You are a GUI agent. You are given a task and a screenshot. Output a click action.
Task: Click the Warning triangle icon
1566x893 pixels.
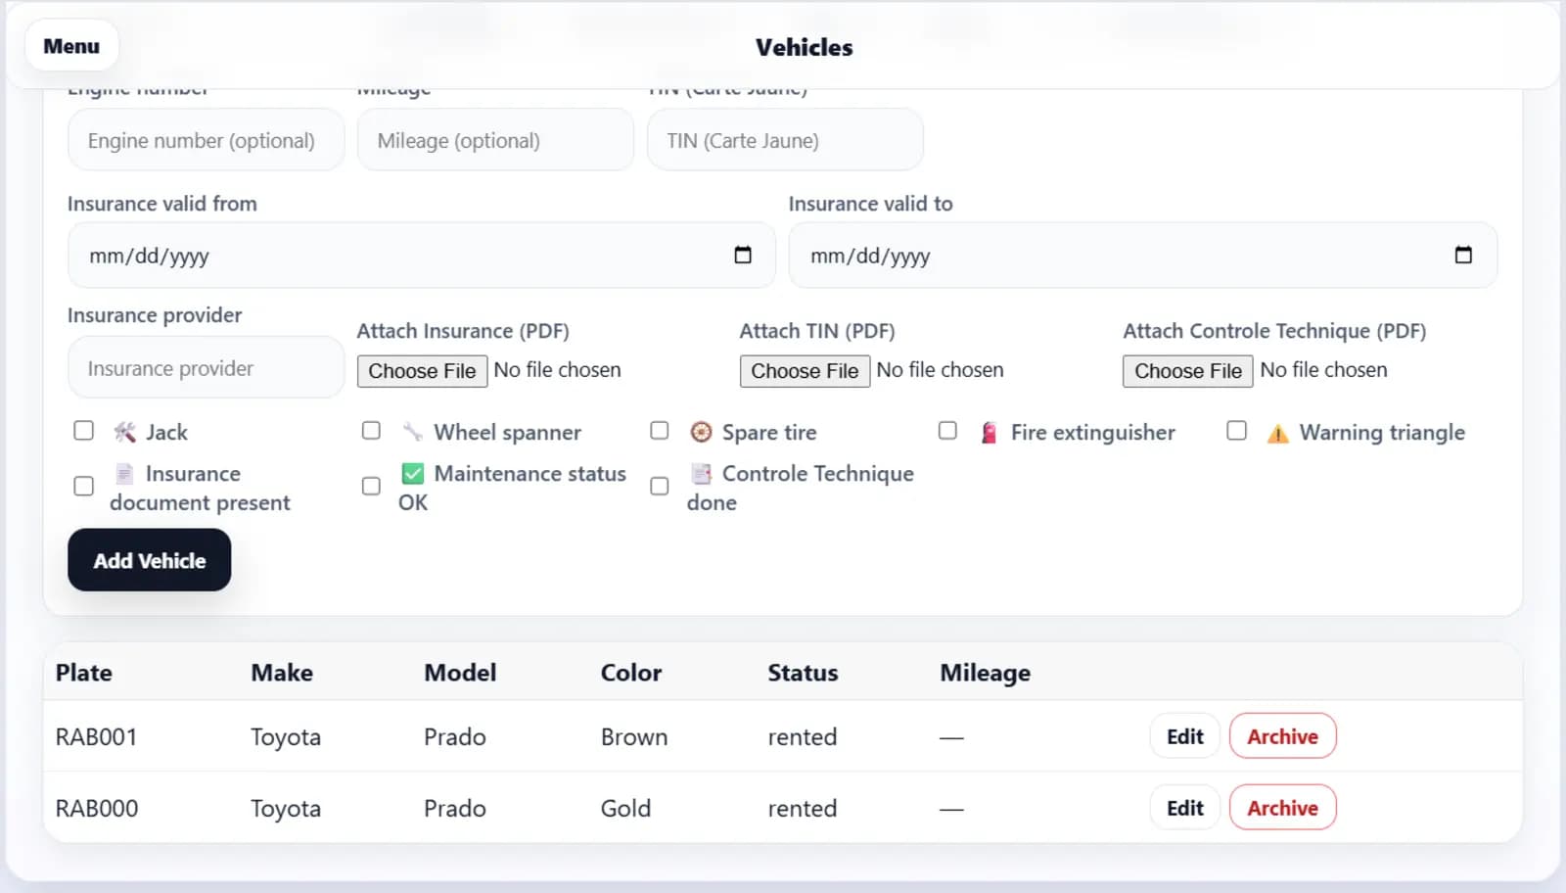(x=1277, y=433)
